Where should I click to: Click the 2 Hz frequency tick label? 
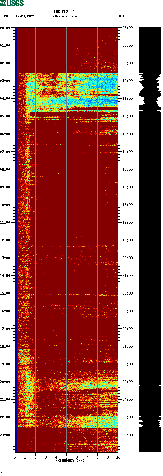point(35,457)
